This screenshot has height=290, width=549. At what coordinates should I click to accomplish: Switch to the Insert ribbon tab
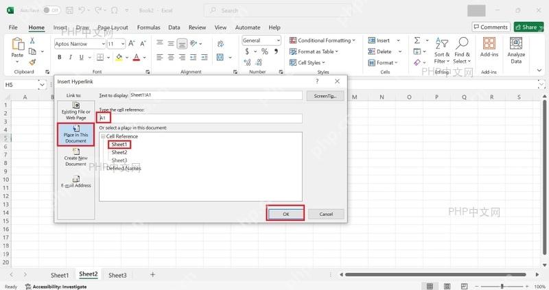[60, 27]
